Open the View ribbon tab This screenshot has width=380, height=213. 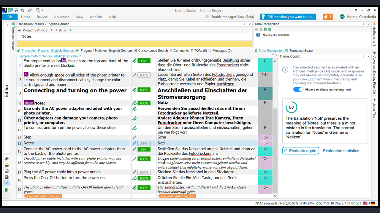coord(80,17)
